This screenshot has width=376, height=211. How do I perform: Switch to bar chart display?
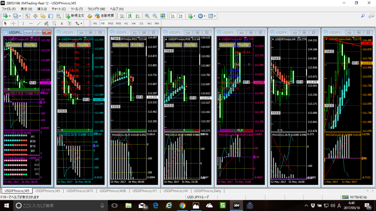[x=122, y=16]
